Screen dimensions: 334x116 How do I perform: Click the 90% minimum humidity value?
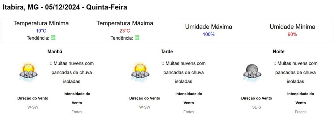click(292, 34)
